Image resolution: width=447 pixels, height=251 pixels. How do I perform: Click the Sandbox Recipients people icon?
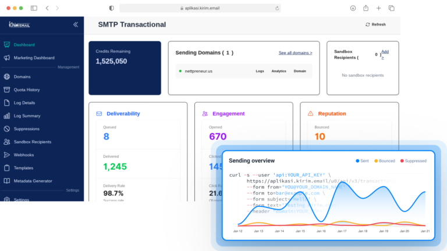pos(7,142)
